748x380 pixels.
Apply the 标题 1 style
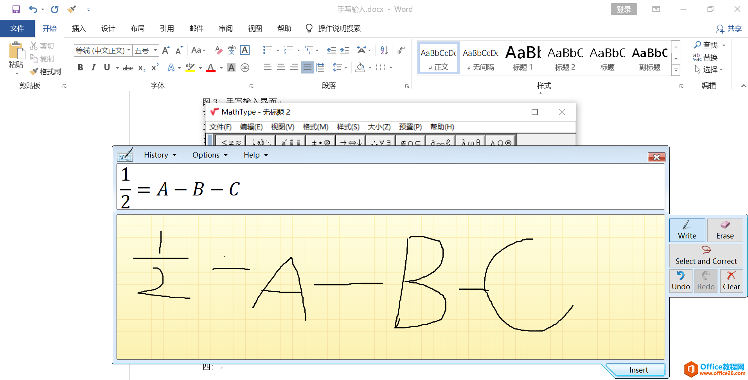click(x=522, y=57)
